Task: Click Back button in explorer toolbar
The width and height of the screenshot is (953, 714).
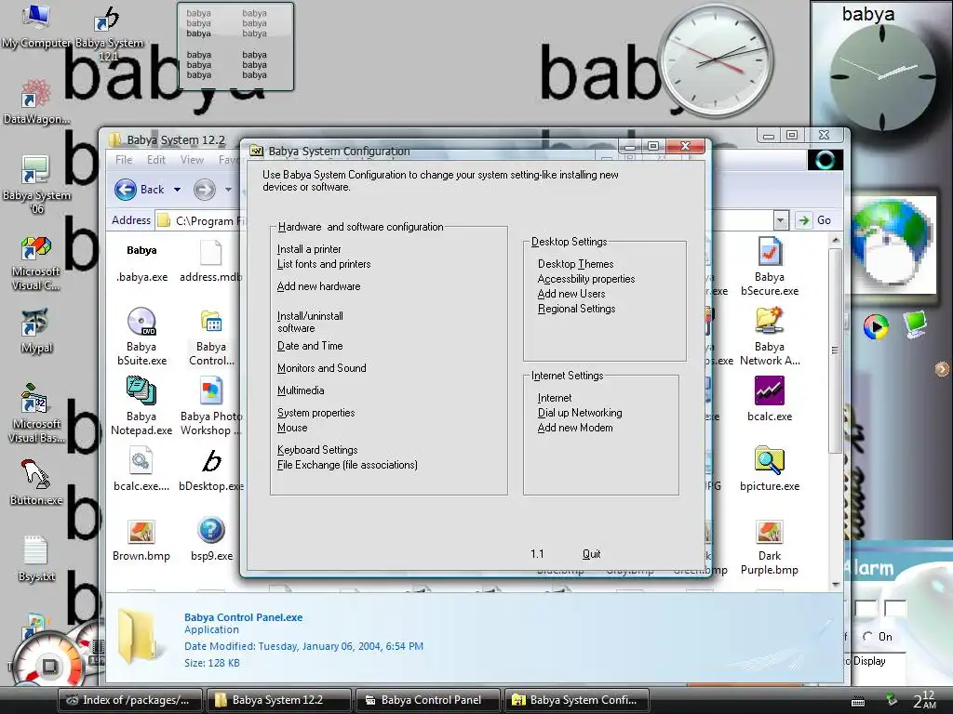Action: (140, 190)
